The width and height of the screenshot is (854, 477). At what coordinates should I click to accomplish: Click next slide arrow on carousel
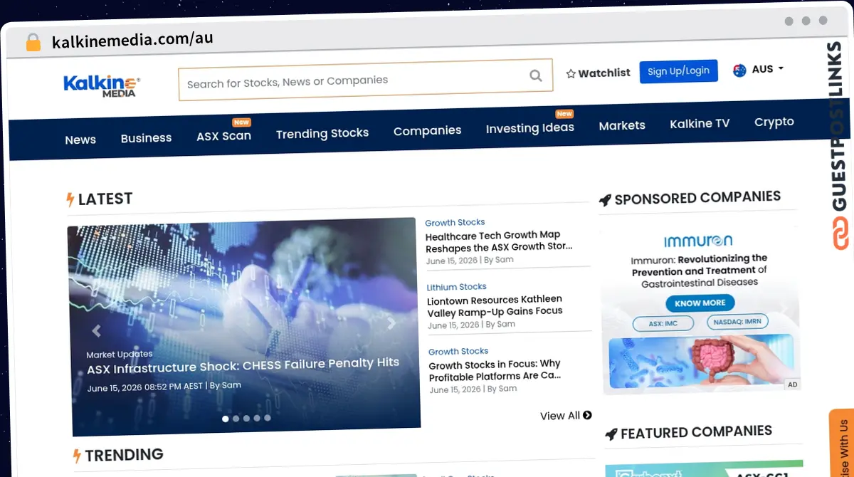391,323
